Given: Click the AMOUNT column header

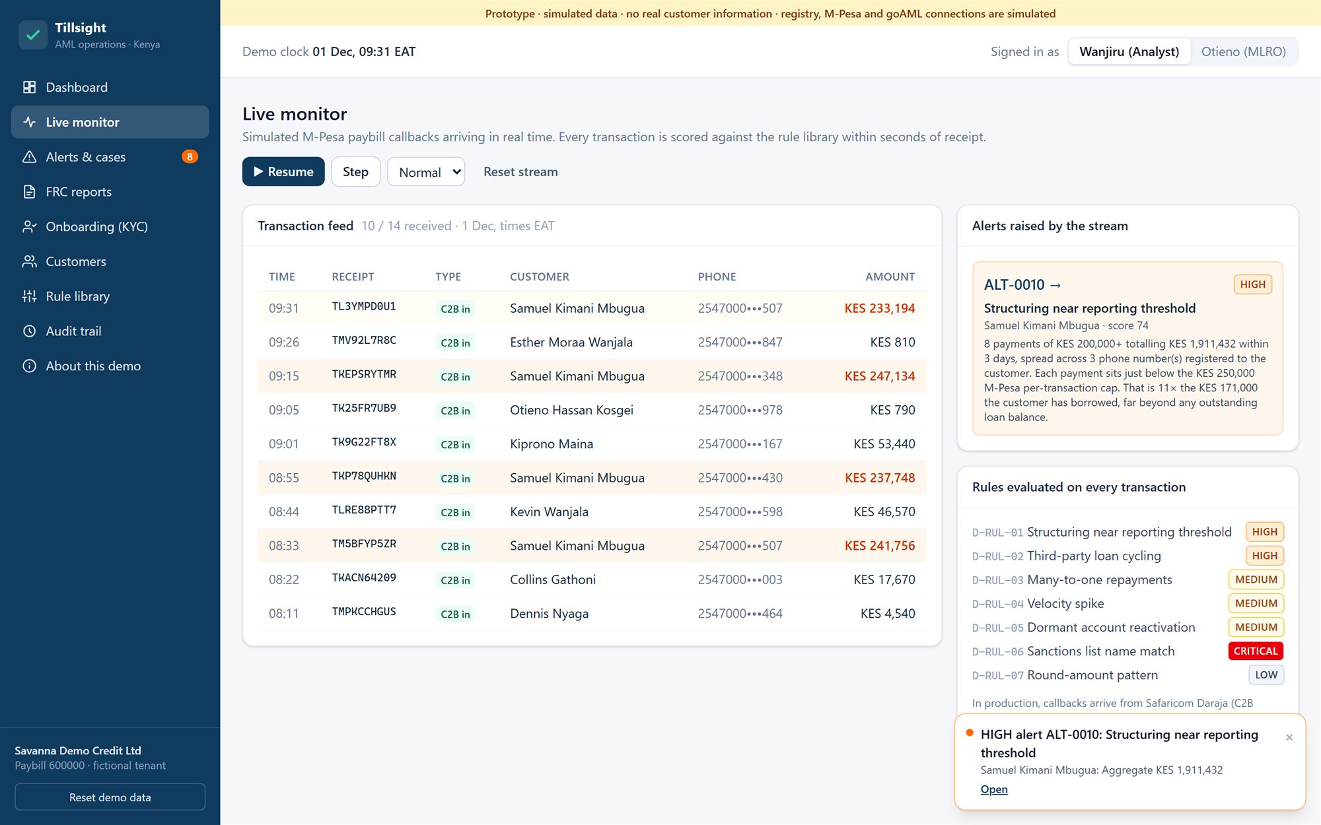Looking at the screenshot, I should (890, 277).
